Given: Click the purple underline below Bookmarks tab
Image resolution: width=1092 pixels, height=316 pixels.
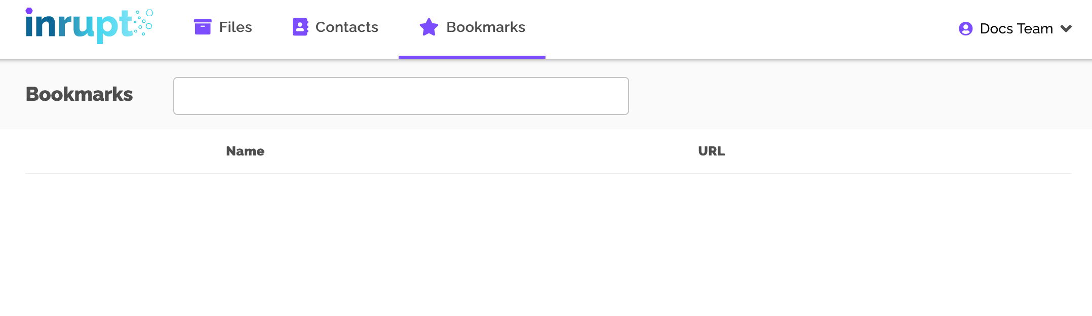Looking at the screenshot, I should (472, 57).
